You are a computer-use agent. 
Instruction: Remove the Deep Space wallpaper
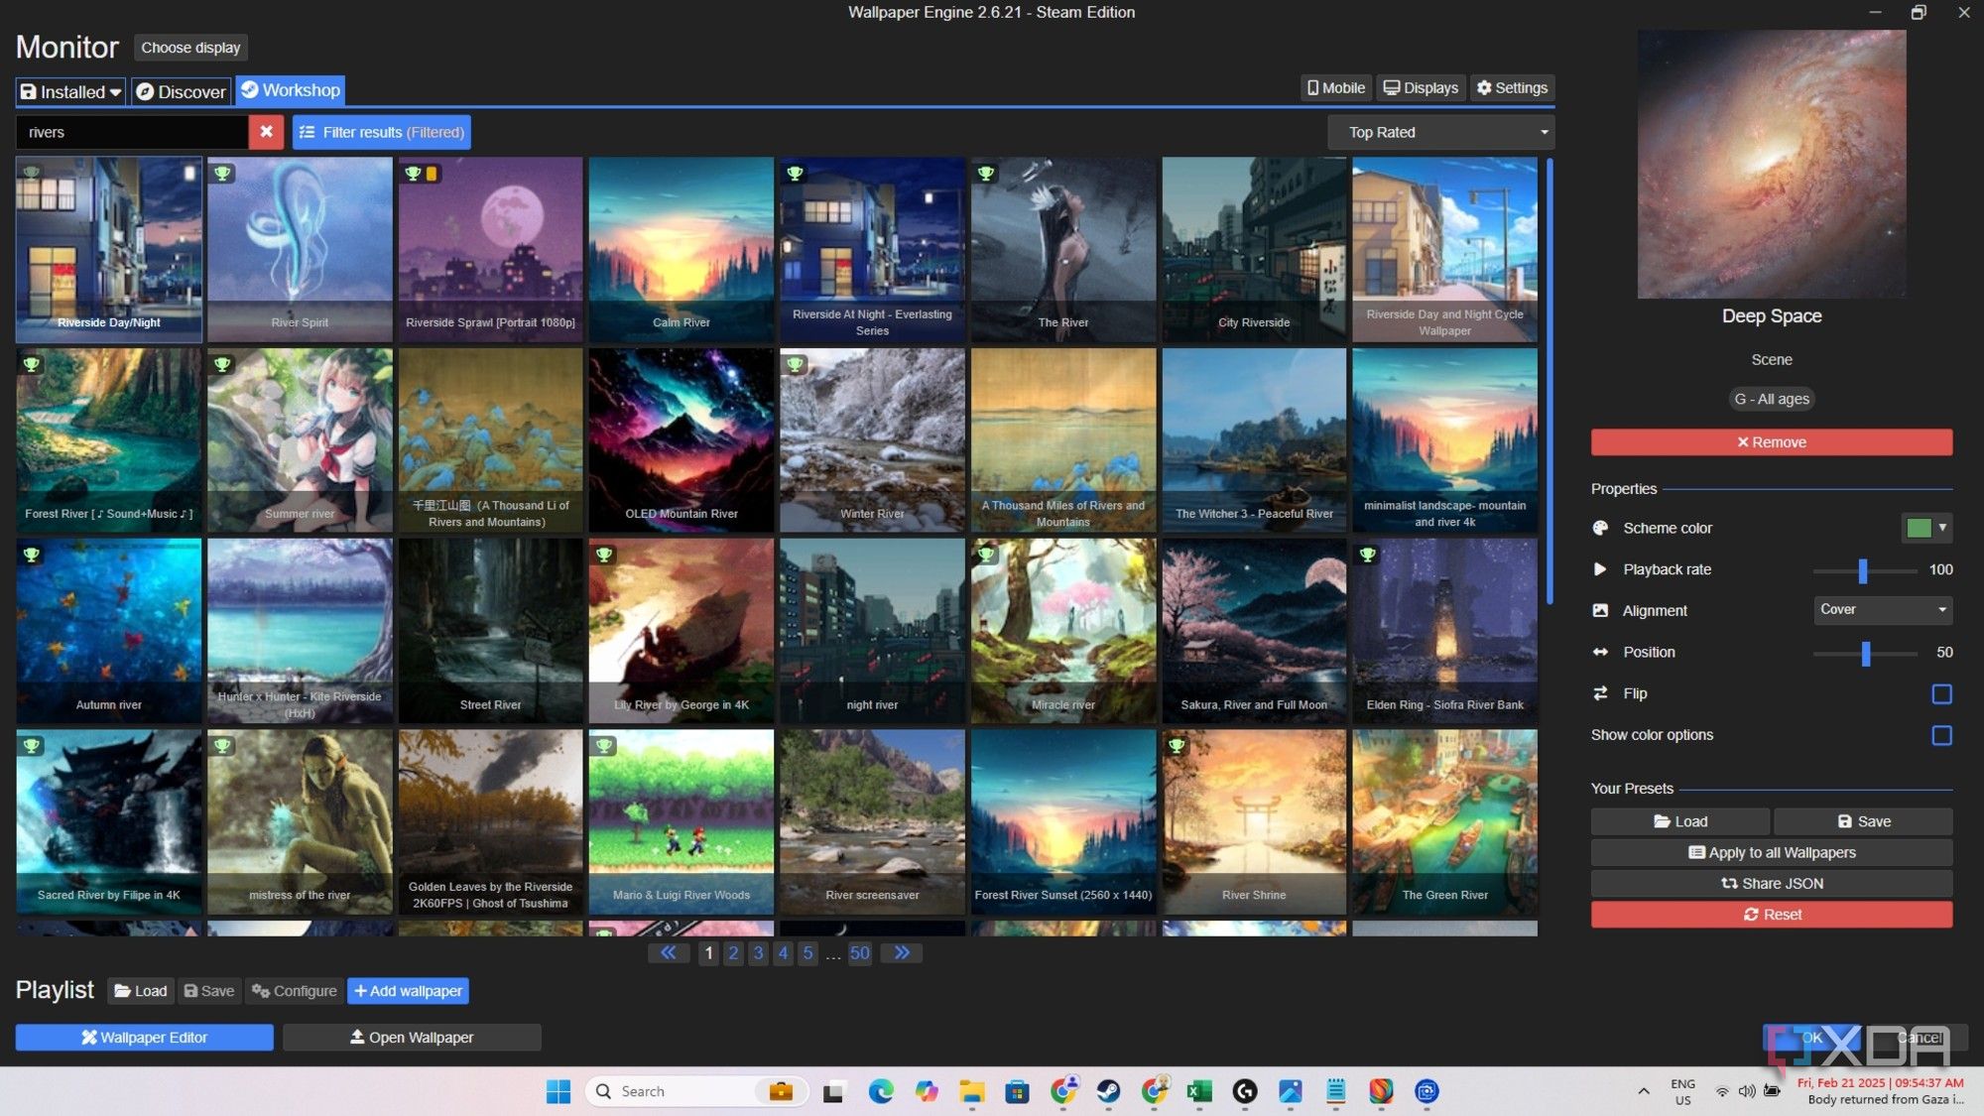1771,441
